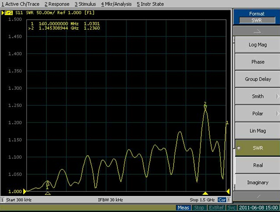
Task: Click the Meas status indicator
Action: pos(183,207)
